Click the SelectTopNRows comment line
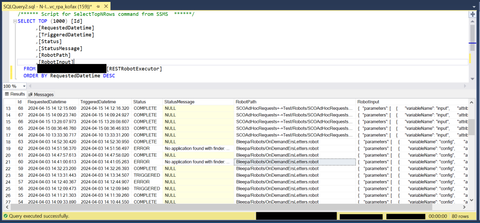480x223 pixels. pos(106,14)
